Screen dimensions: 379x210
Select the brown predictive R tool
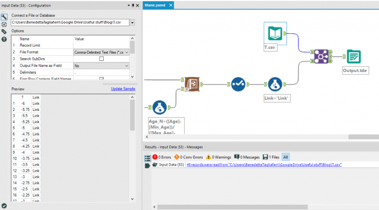[192, 84]
